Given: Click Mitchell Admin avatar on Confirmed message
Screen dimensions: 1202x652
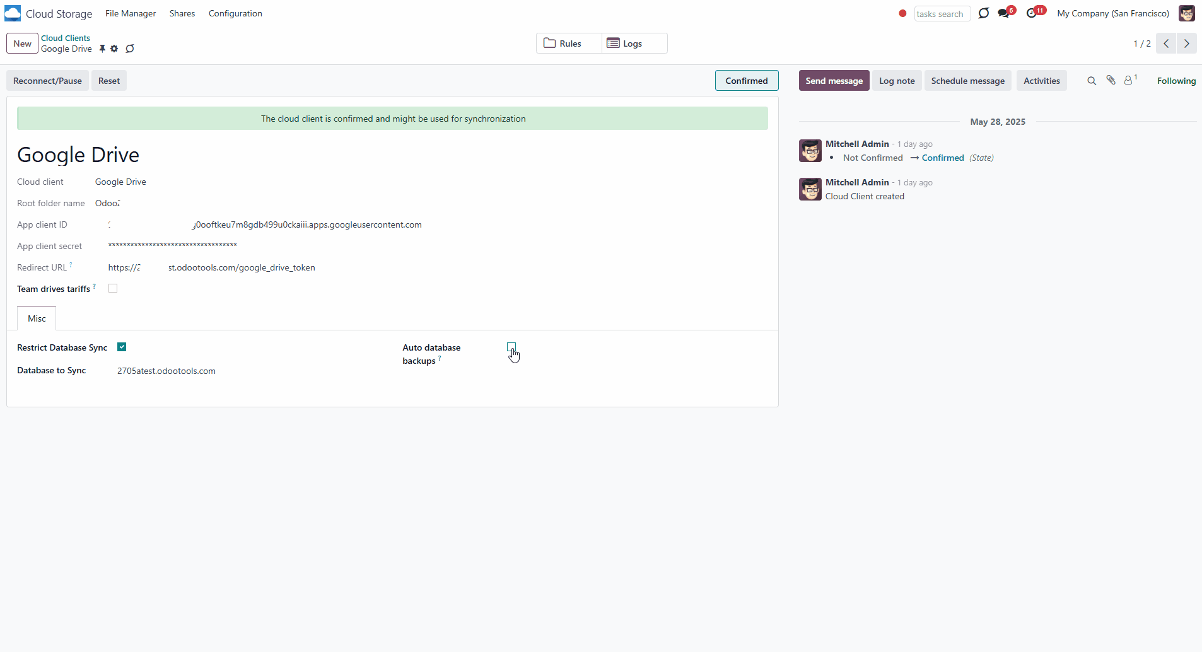Looking at the screenshot, I should [x=810, y=151].
